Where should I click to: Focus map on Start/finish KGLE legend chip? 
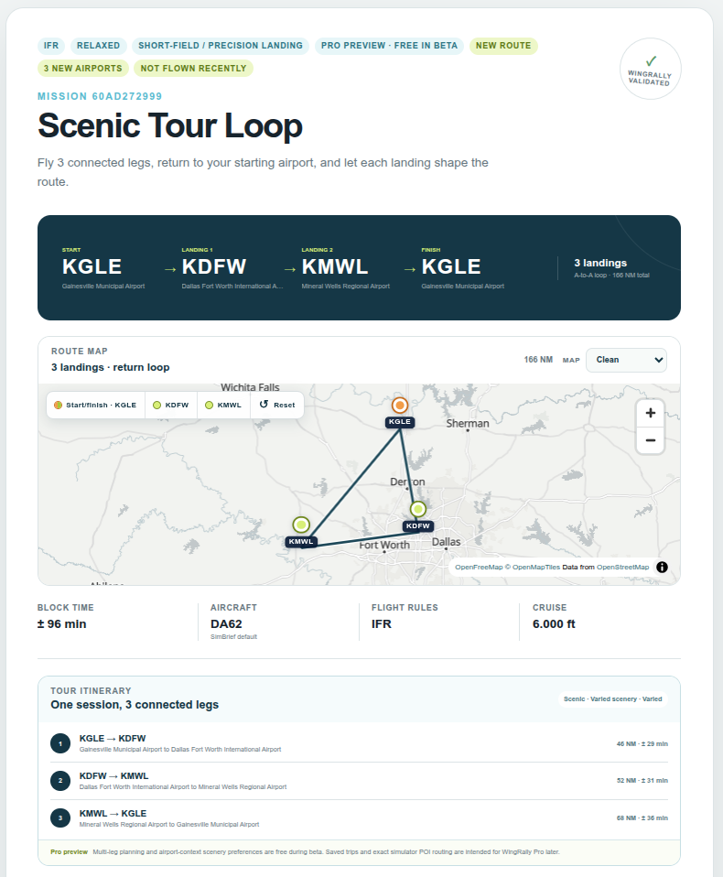pos(95,405)
